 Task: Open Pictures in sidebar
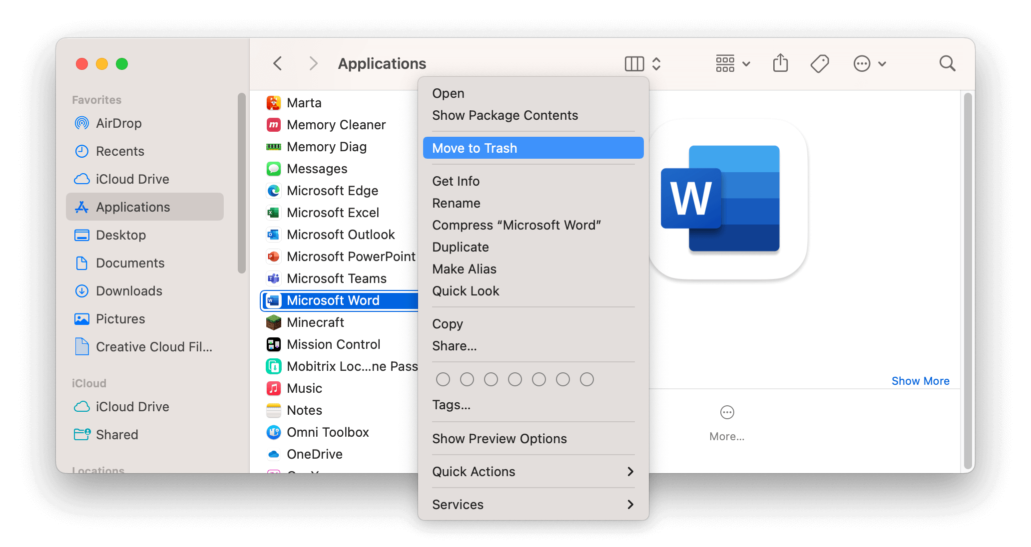click(145, 319)
